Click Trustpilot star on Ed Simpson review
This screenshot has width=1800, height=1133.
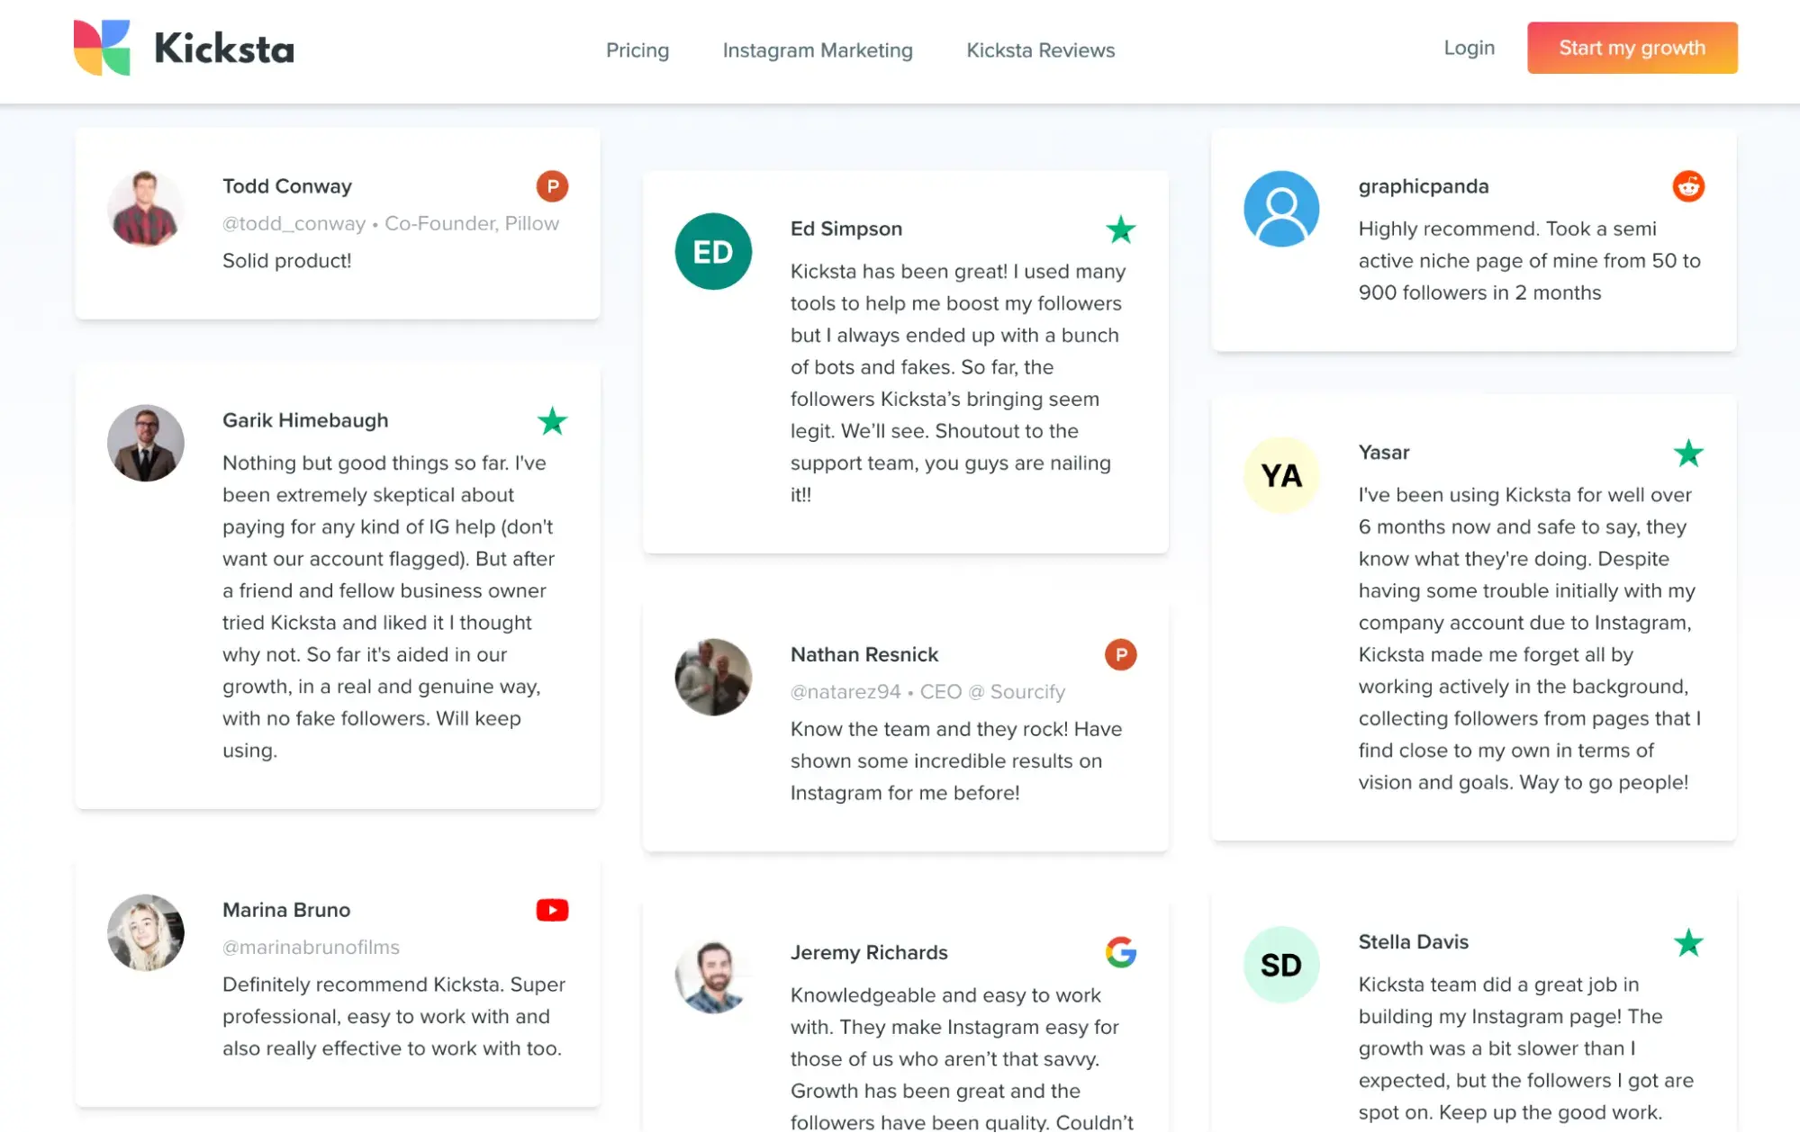[1120, 229]
